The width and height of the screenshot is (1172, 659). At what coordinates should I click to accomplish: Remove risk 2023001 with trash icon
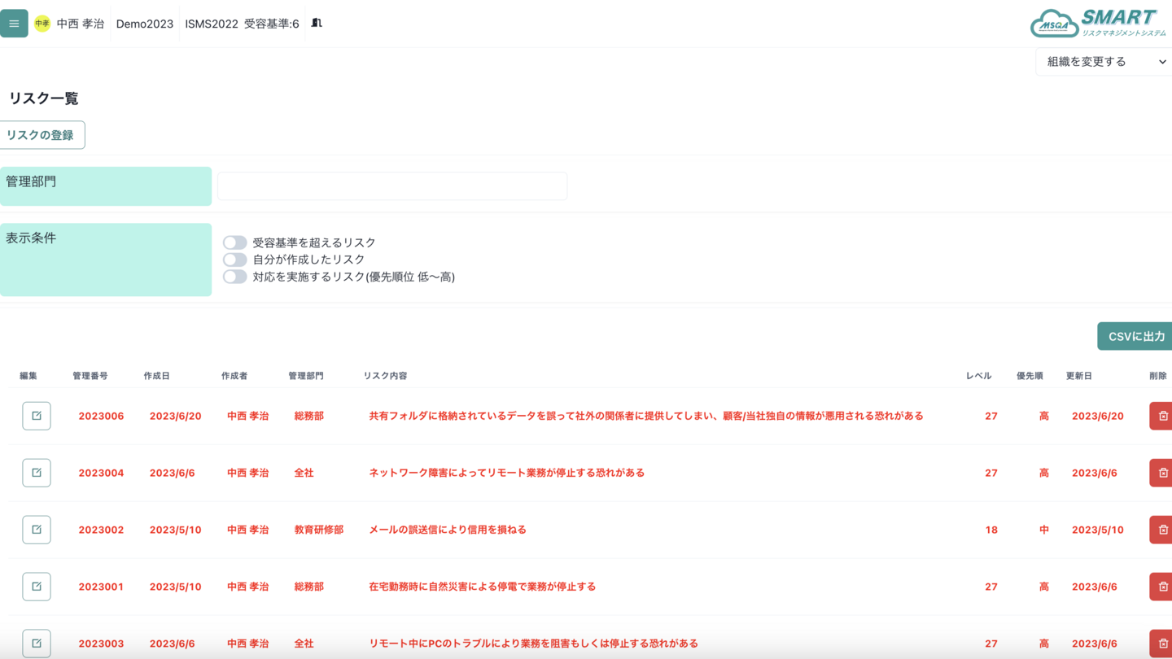click(x=1161, y=587)
